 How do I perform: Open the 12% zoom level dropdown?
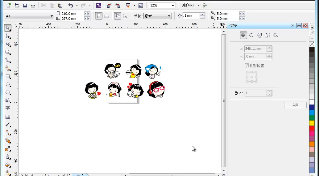coord(162,5)
